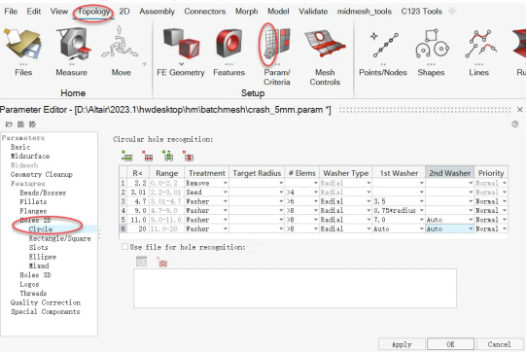Select Special Components in the tree

click(x=45, y=311)
